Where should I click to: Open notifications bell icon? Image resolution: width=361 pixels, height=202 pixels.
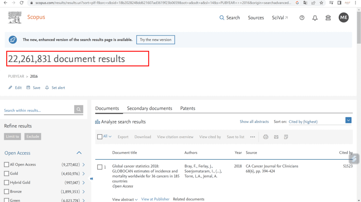pos(315,18)
